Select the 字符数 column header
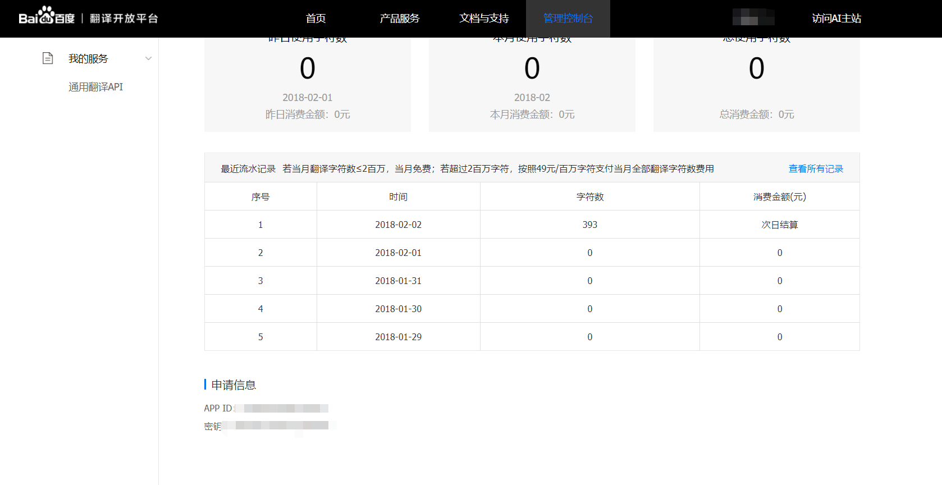Screen dimensions: 942x485 click(590, 196)
